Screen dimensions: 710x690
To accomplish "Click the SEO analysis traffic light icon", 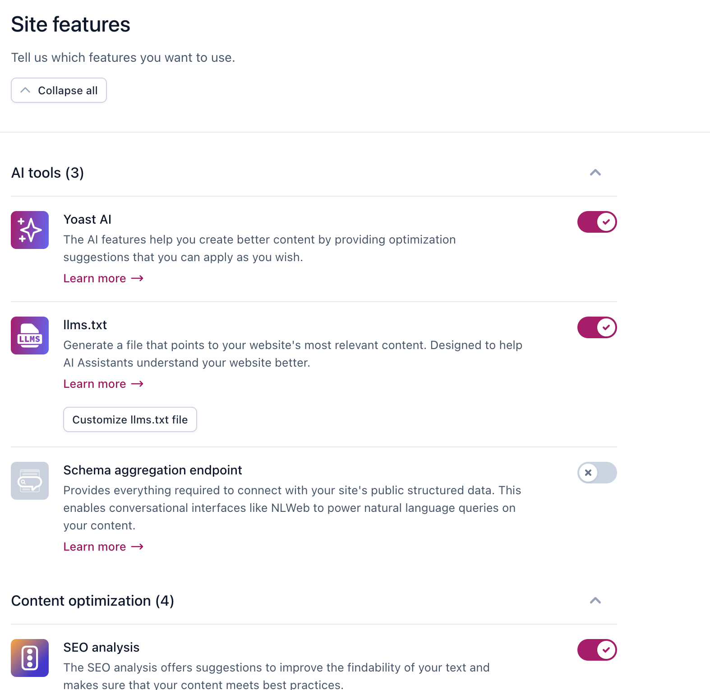I will tap(29, 658).
